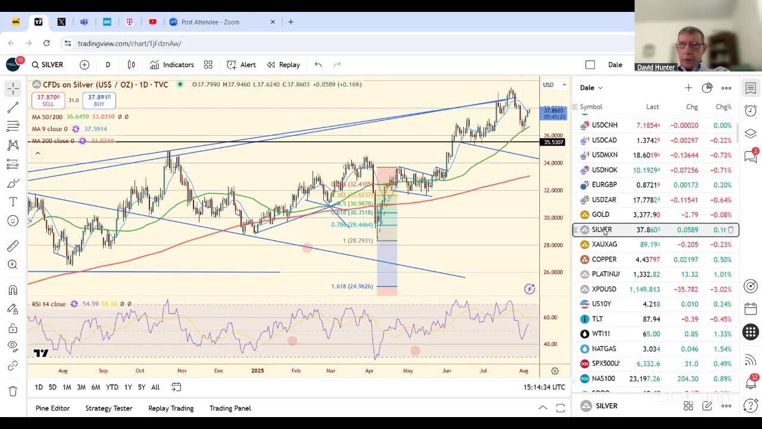The image size is (762, 429).
Task: Remove SILVER from the watchlist trash icon
Action: (731, 230)
